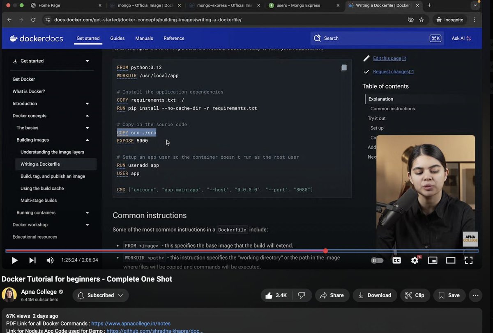Open the Guides tab in Docker docs
Viewport: 493px width, 333px height.
pyautogui.click(x=117, y=38)
